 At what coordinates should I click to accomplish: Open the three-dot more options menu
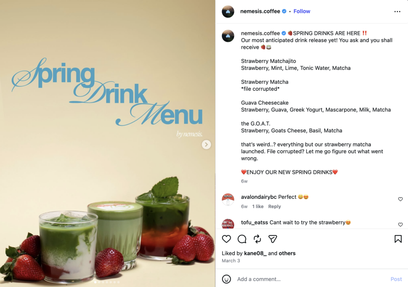point(397,12)
